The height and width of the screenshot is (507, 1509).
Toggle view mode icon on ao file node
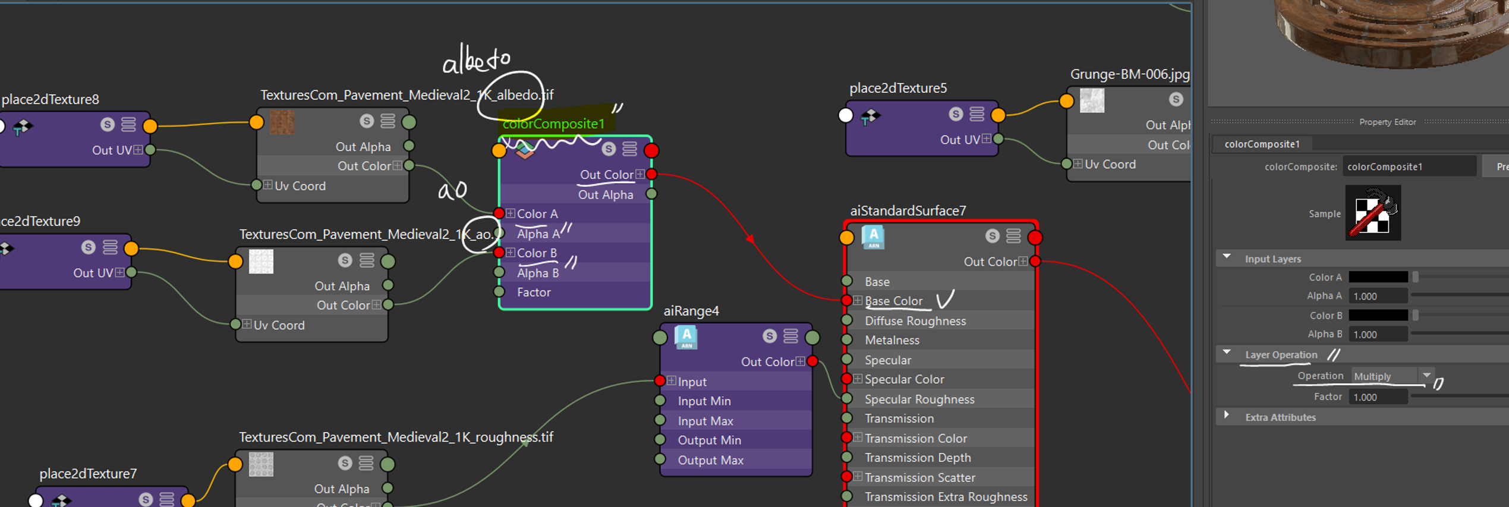pyautogui.click(x=366, y=260)
